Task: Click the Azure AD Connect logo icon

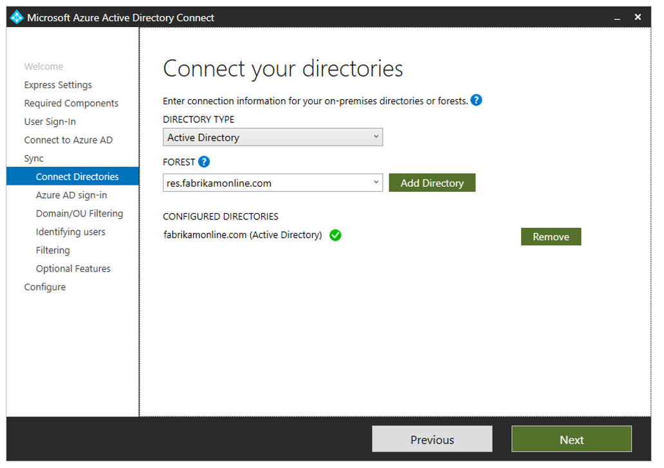Action: (17, 17)
